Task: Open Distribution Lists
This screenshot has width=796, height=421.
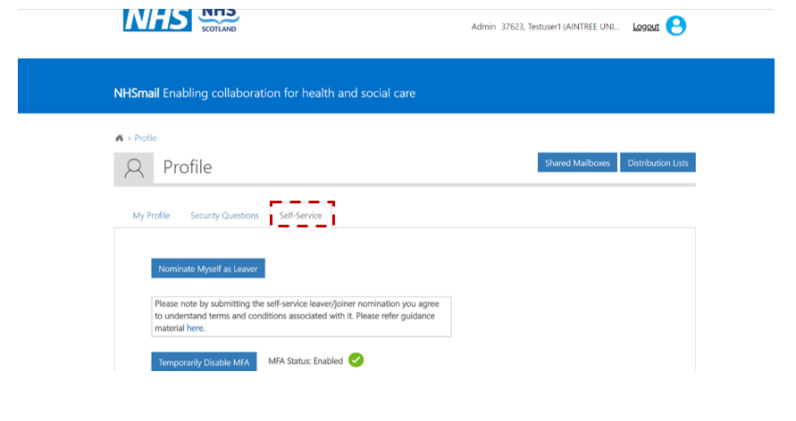Action: (658, 162)
